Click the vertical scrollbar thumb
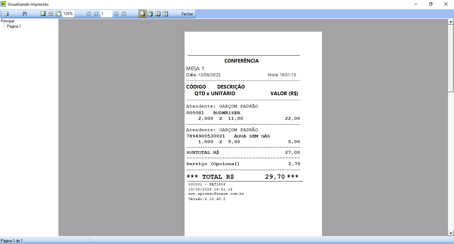 (451, 58)
